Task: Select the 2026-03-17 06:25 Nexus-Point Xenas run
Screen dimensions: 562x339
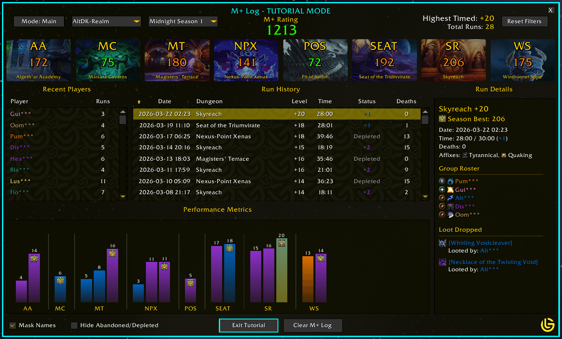Action: coord(277,137)
